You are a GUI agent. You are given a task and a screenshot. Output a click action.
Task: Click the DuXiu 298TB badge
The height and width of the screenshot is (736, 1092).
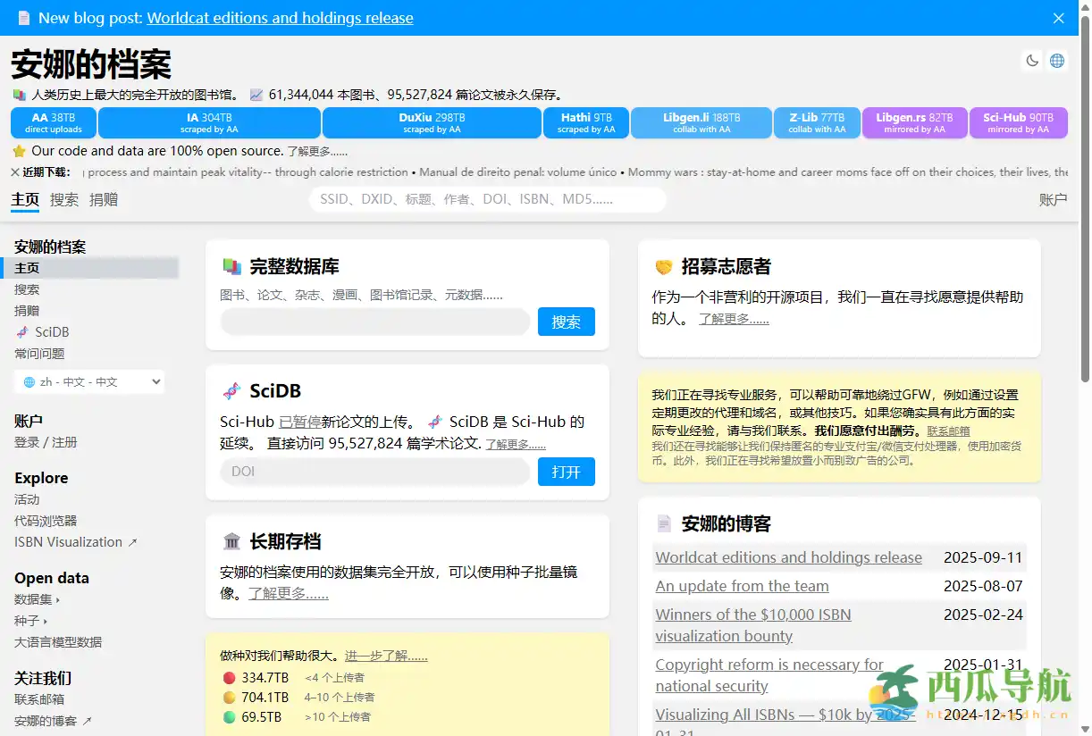pyautogui.click(x=432, y=122)
